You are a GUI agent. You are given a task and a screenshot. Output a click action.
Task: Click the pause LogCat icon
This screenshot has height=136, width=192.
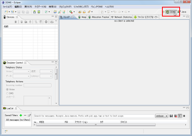(x=184, y=116)
